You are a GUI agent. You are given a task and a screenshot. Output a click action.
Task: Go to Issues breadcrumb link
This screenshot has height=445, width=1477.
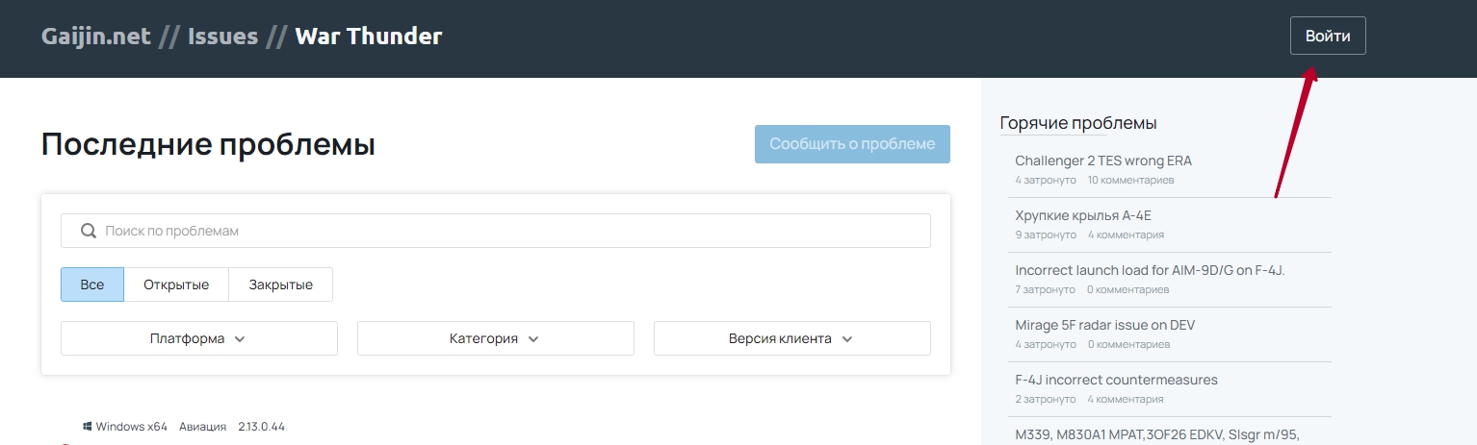click(223, 37)
